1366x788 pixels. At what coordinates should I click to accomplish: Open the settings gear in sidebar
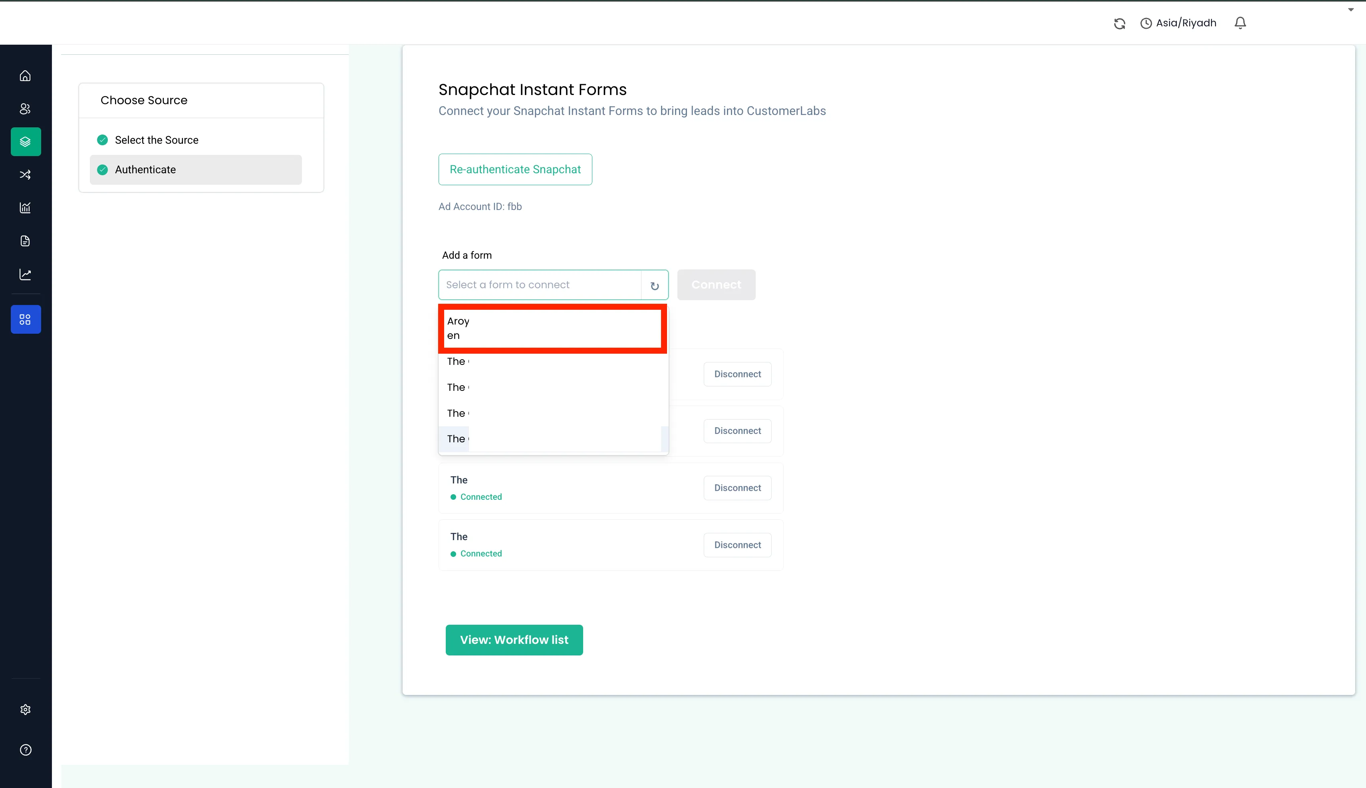pyautogui.click(x=26, y=709)
